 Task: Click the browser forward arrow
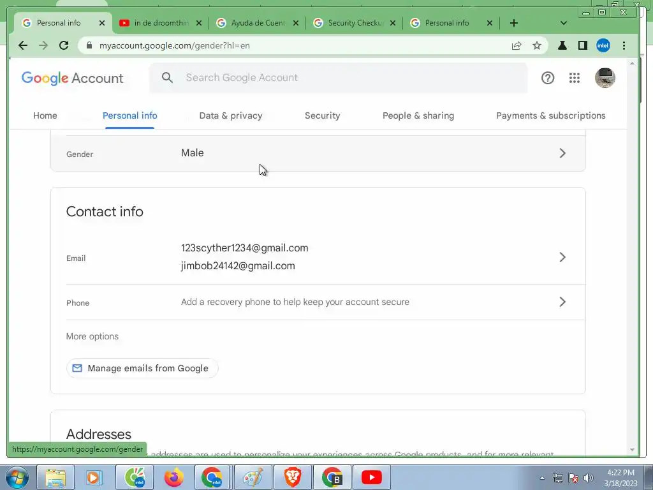pos(43,45)
